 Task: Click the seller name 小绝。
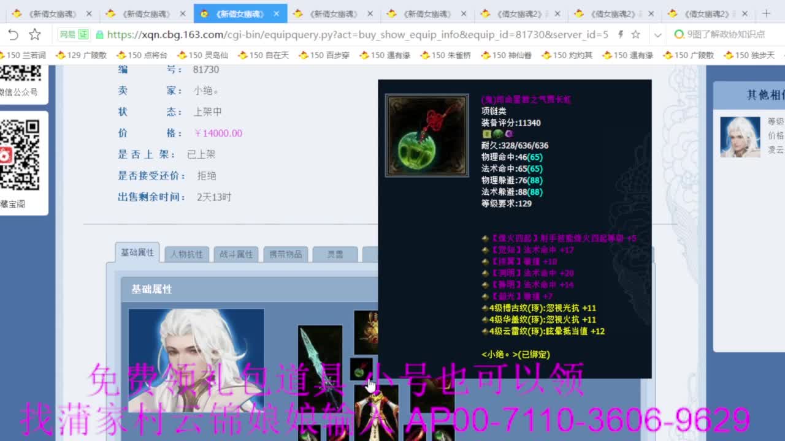click(x=207, y=91)
